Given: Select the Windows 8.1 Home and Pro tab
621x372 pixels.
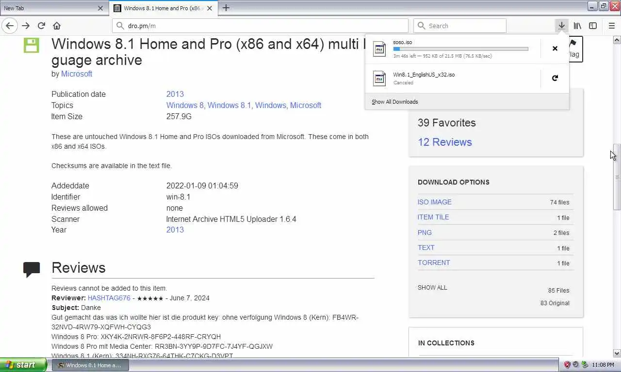Looking at the screenshot, I should tap(163, 8).
